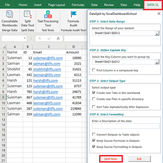Close the DataSplit dialog
The height and width of the screenshot is (163, 163).
[x=159, y=14]
